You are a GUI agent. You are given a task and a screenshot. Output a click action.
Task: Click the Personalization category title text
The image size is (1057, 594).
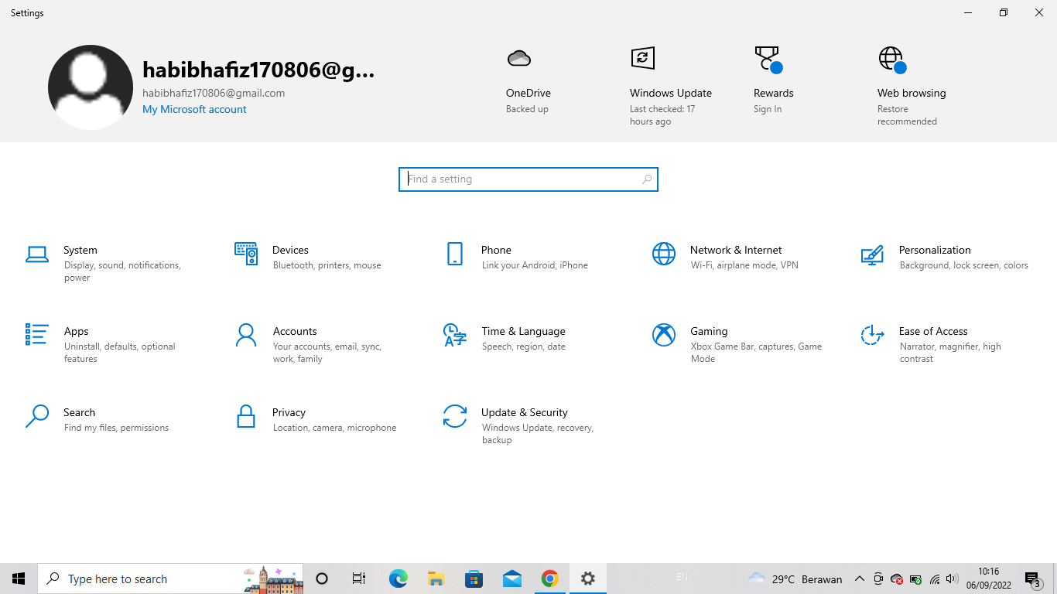pos(935,250)
